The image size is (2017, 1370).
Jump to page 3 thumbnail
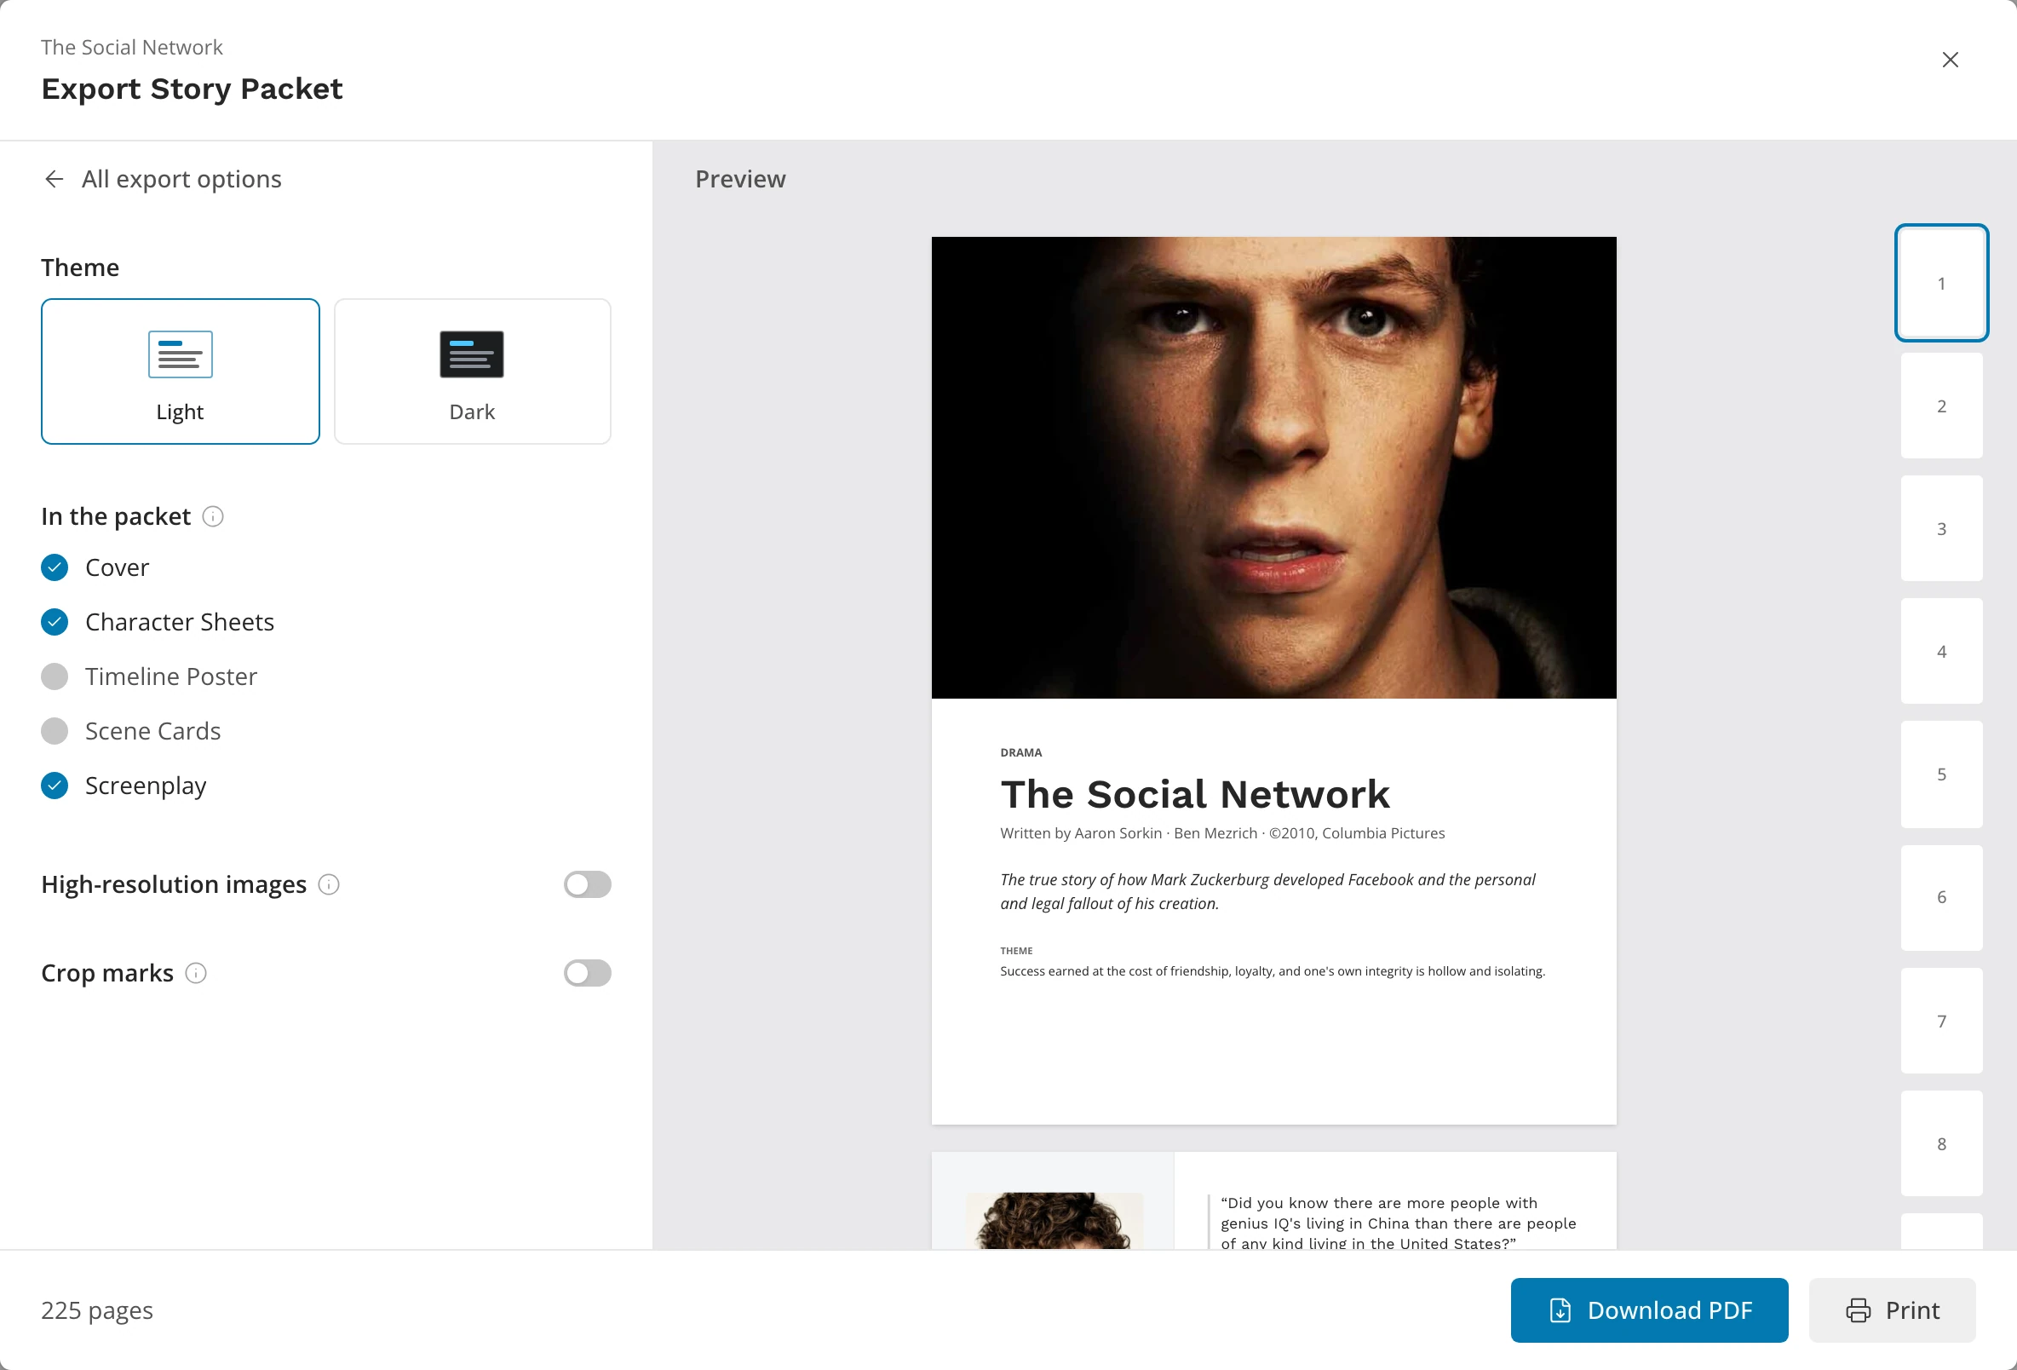tap(1941, 528)
